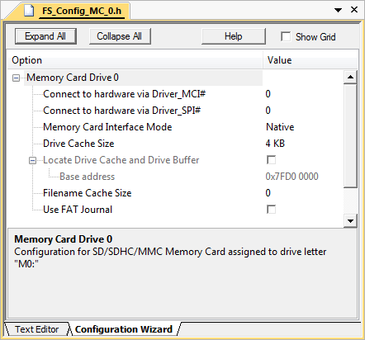Click the Collapse All button
The image size is (365, 340).
[120, 36]
